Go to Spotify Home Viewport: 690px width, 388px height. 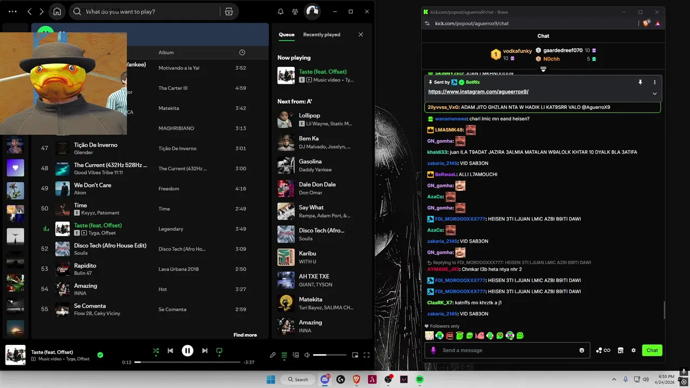tap(57, 11)
